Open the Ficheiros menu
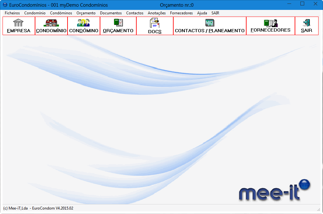Viewport: 323px width, 214px height. 12,13
